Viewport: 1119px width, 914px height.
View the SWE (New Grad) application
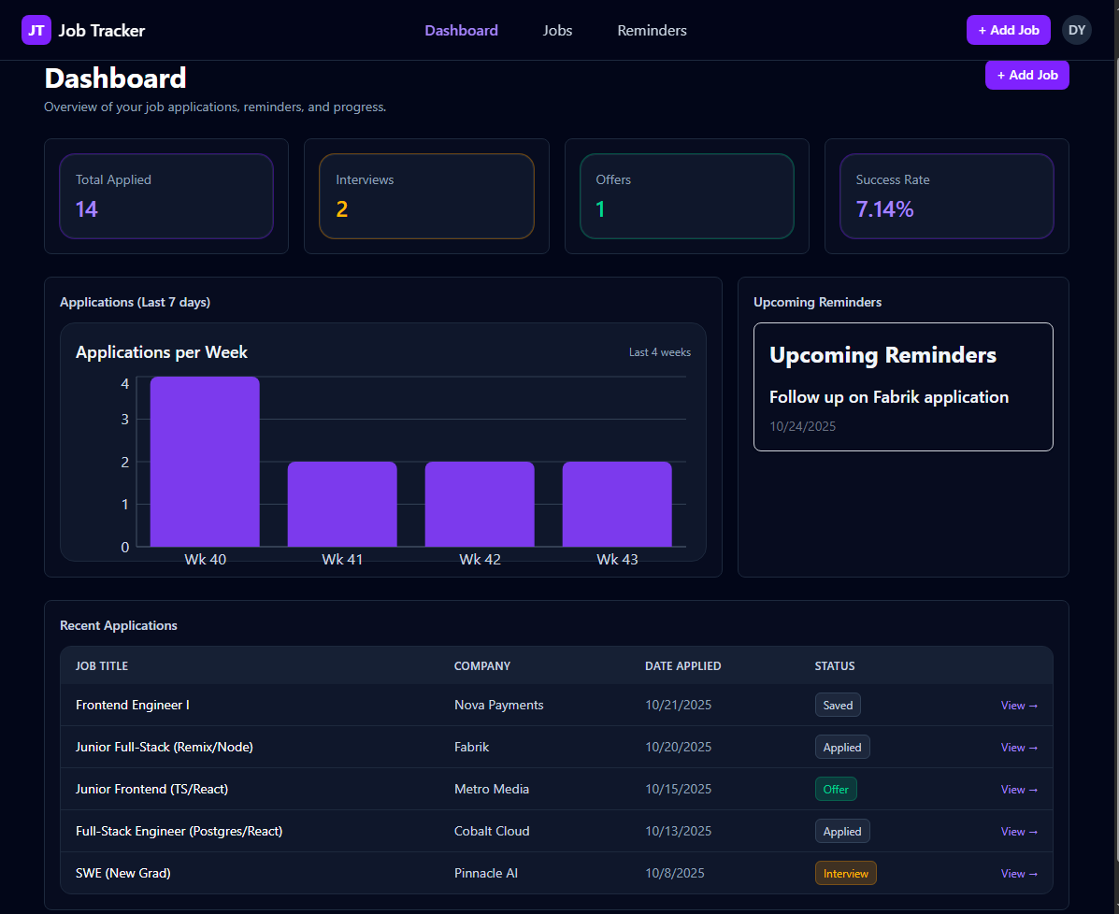[1018, 873]
